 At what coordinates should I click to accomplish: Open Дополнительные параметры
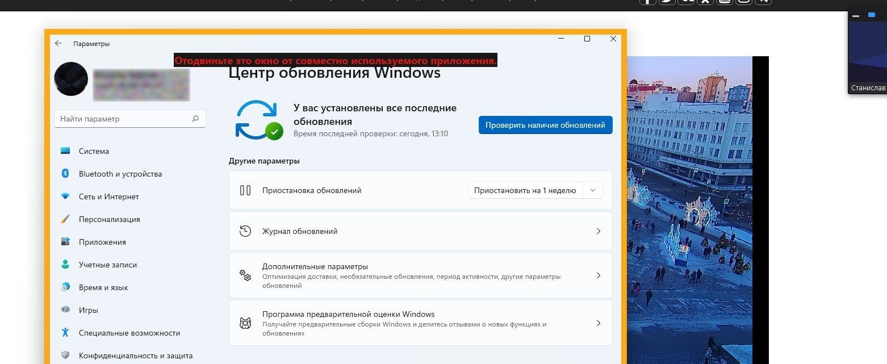pyautogui.click(x=420, y=275)
